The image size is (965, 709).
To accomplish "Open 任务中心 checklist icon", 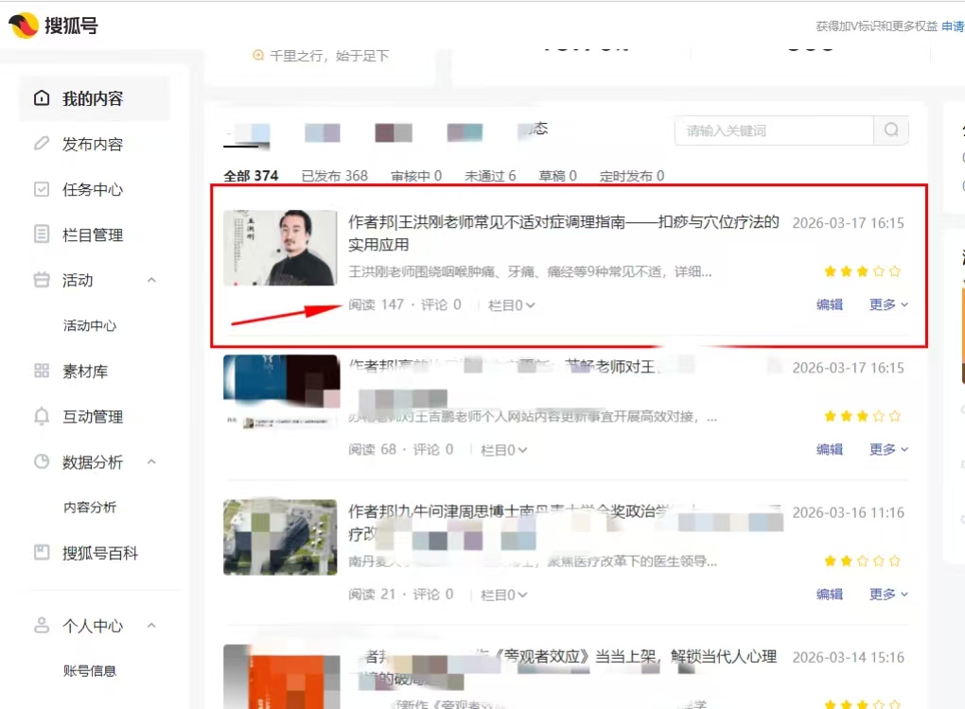I will click(x=42, y=189).
